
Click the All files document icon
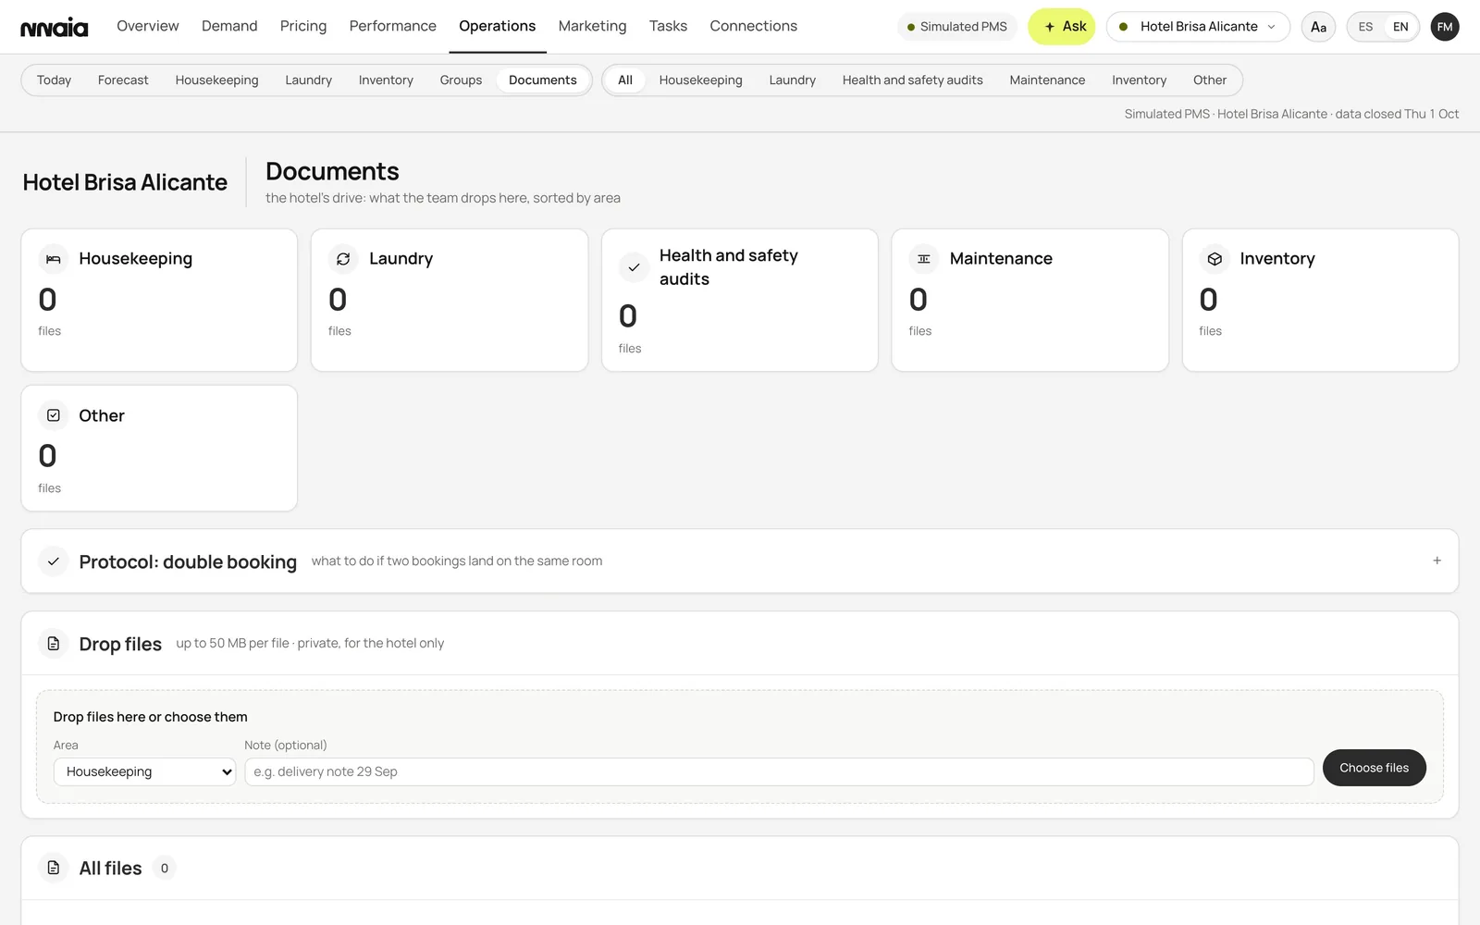tap(54, 868)
